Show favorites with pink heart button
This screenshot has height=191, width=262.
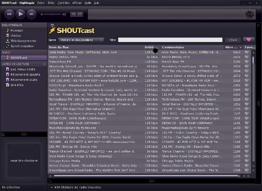pos(249,40)
